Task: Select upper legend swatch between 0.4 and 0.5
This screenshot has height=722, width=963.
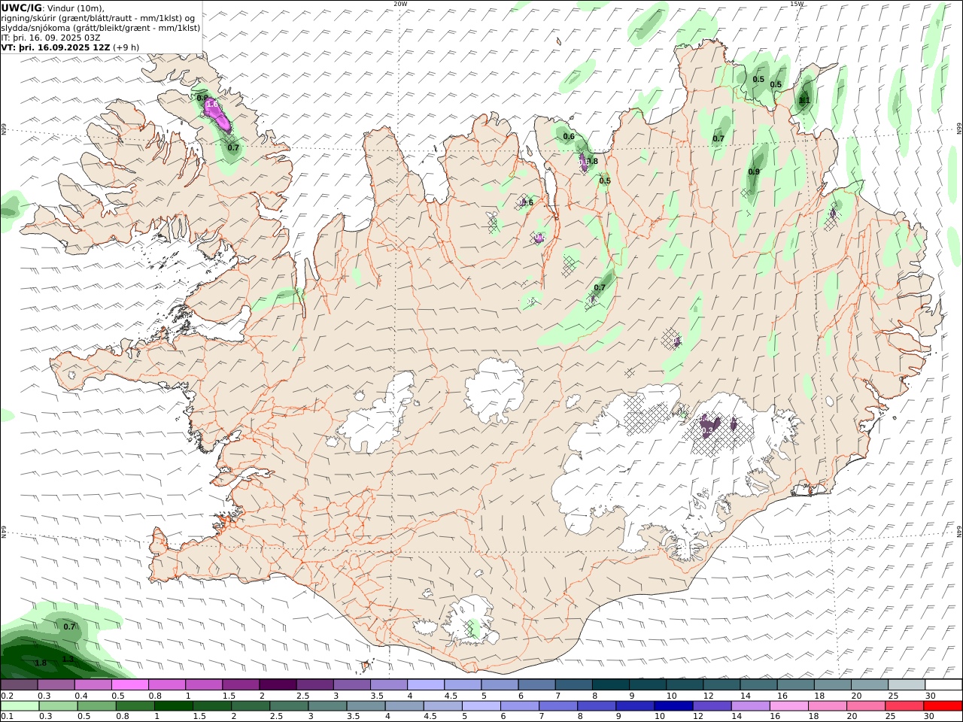Action: (x=93, y=685)
